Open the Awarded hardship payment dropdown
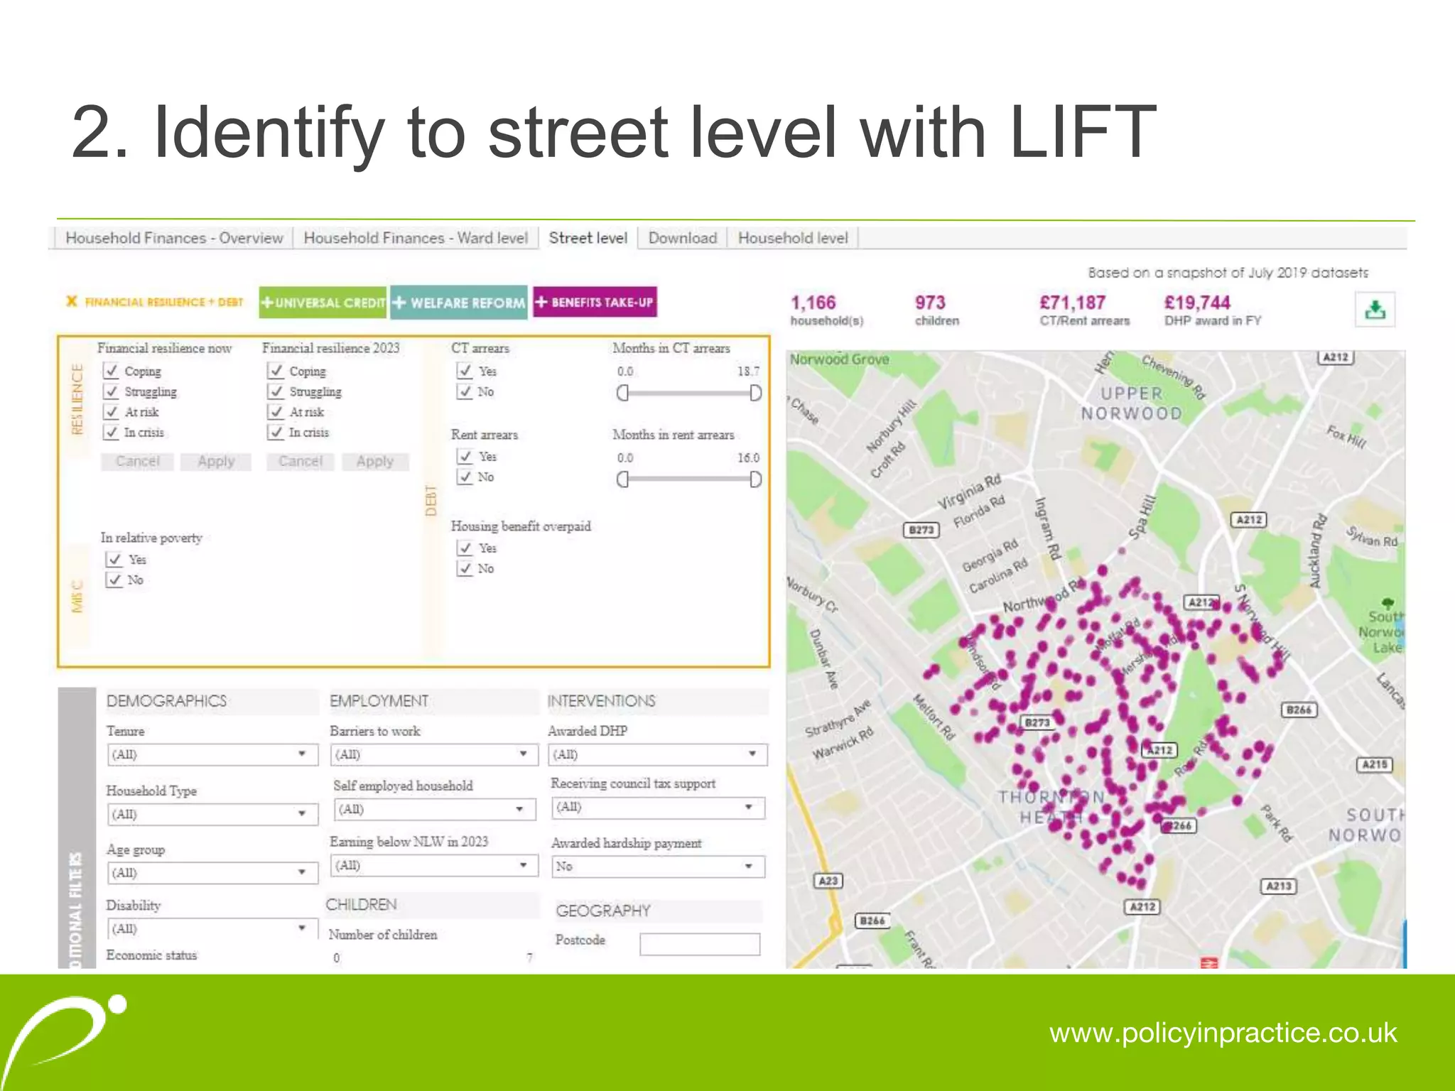The height and width of the screenshot is (1091, 1455). (658, 867)
